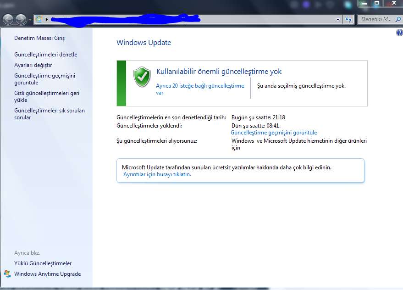Click 'Güncelleştirme geçmişini görüntüle' below install time
The width and height of the screenshot is (403, 290).
click(274, 133)
